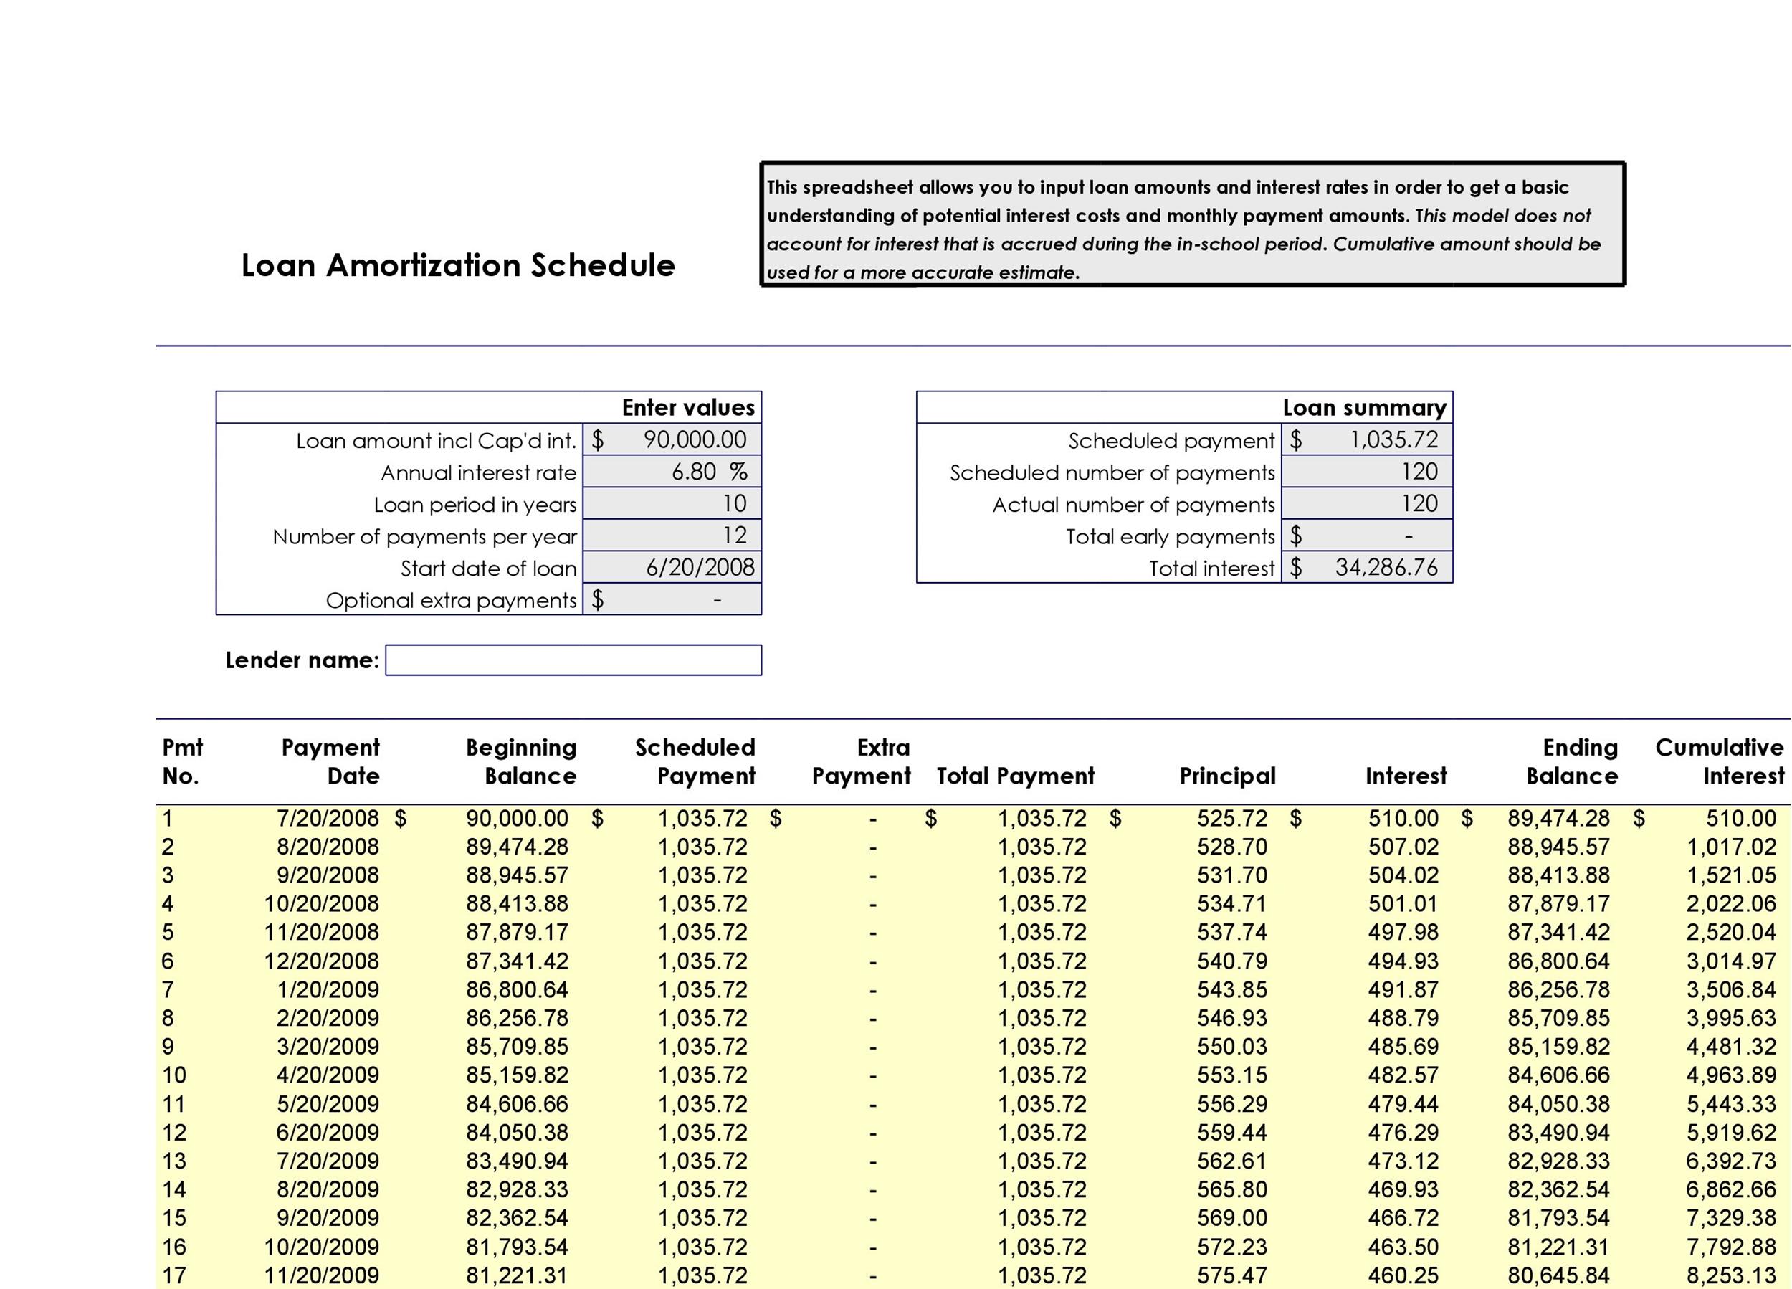Click ending balance 80,645.84 in row 17
Viewport: 1792px width, 1289px height.
click(x=1558, y=1275)
